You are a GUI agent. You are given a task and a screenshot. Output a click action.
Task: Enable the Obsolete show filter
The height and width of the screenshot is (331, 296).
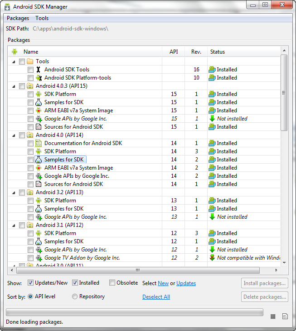pyautogui.click(x=112, y=283)
